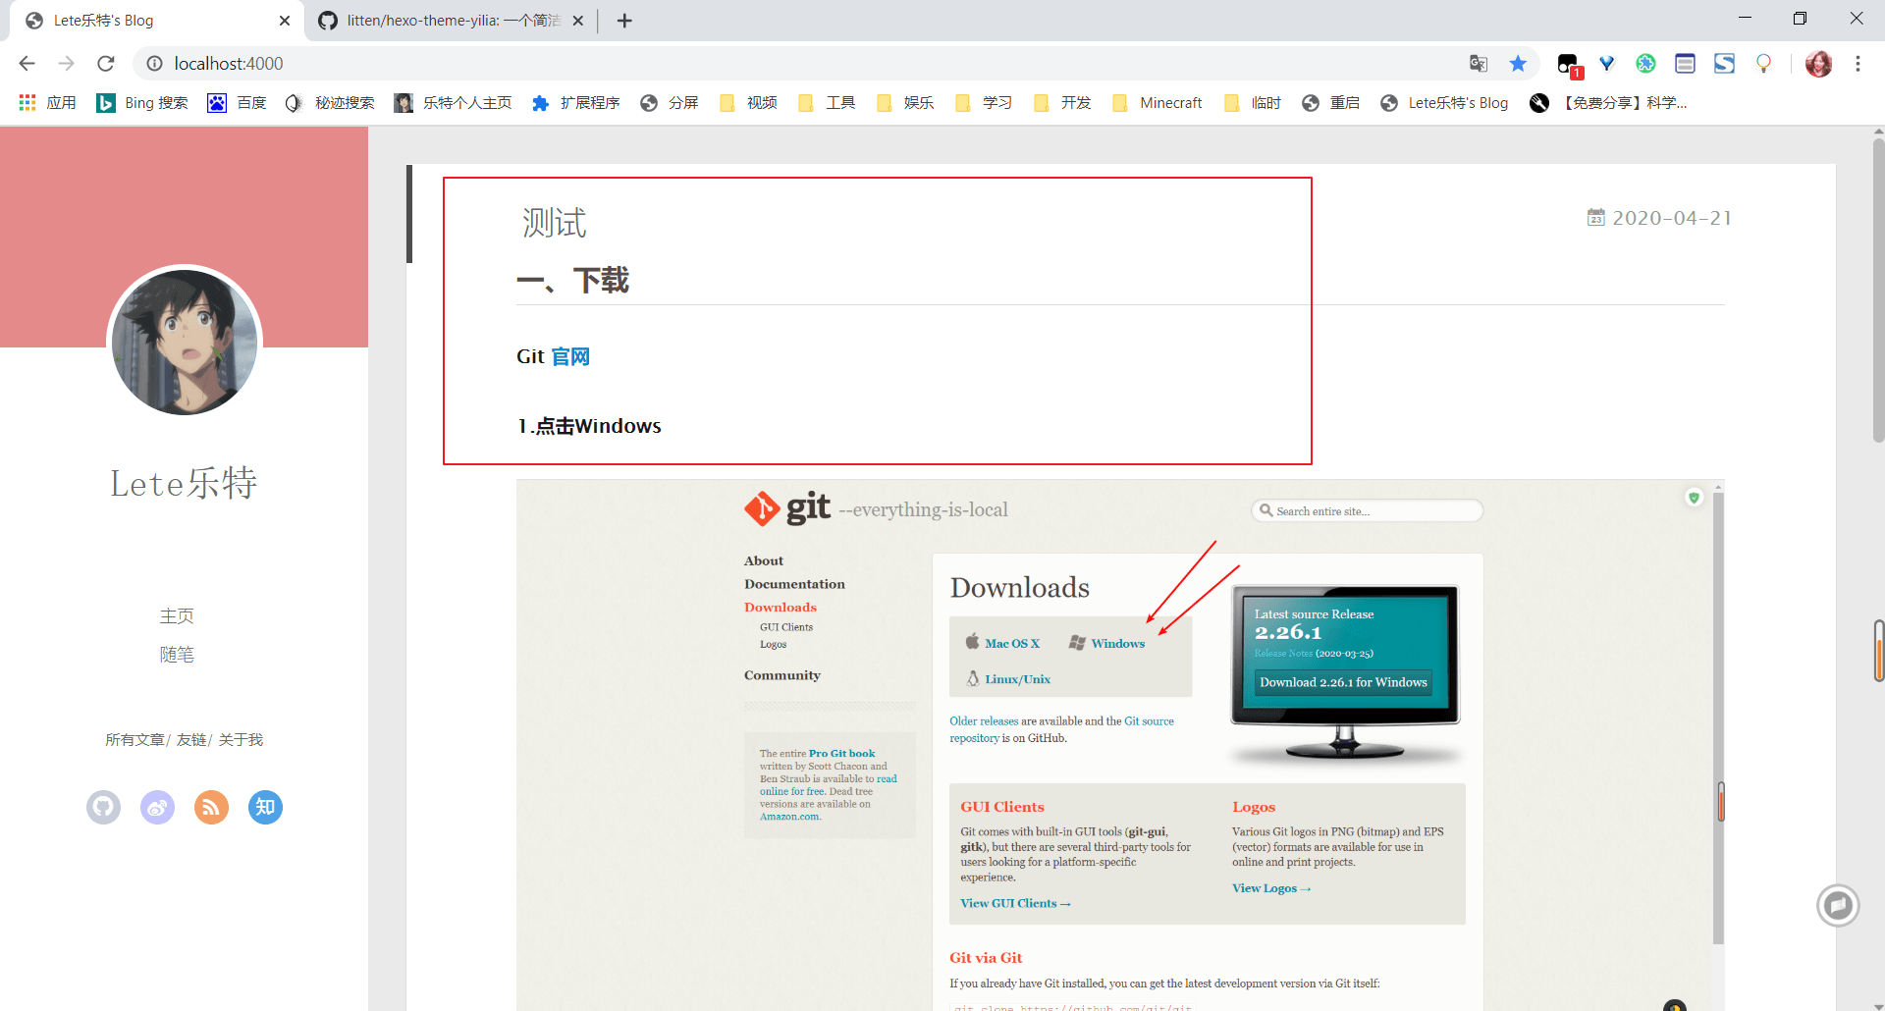
Task: Reload the page
Action: [106, 64]
